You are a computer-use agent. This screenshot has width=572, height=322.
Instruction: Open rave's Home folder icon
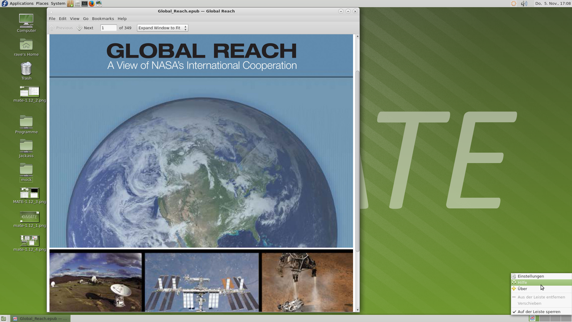point(26,45)
